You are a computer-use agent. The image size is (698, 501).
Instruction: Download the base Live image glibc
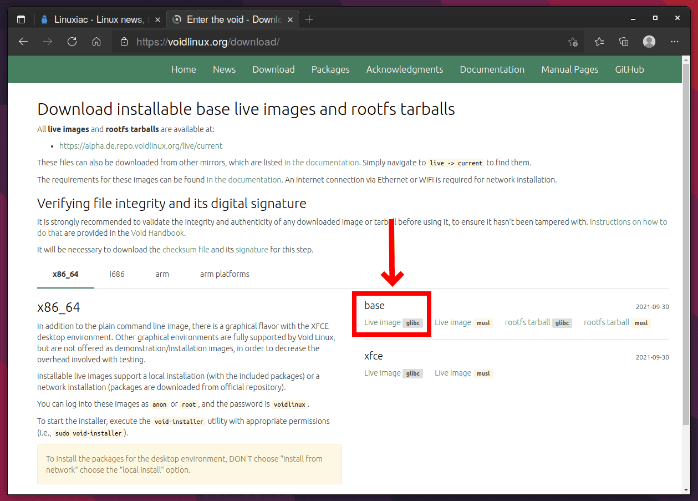pos(383,322)
